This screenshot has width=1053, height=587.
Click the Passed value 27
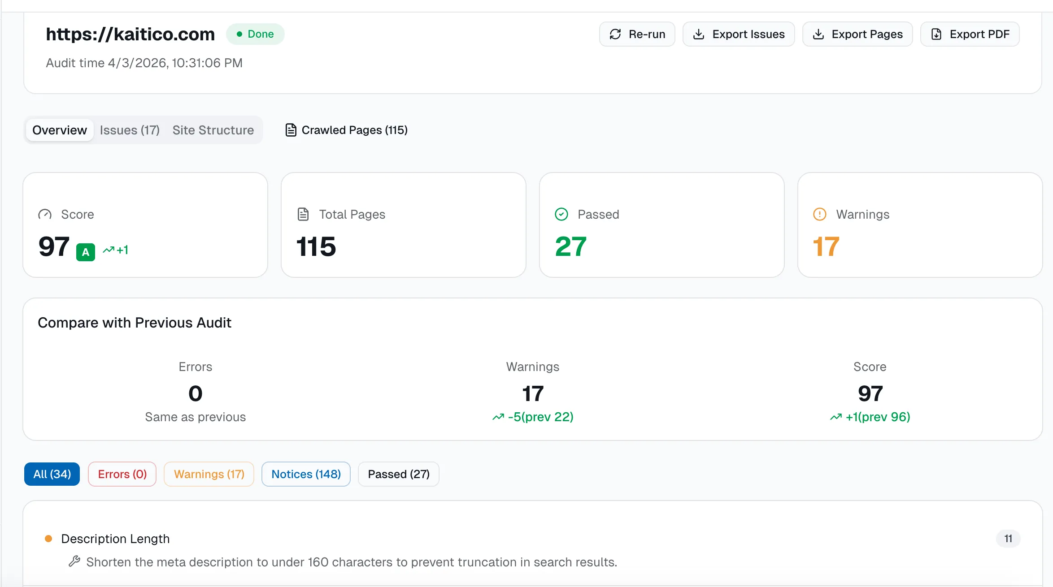coord(571,246)
